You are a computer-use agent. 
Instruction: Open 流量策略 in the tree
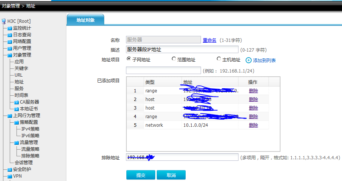(30, 149)
